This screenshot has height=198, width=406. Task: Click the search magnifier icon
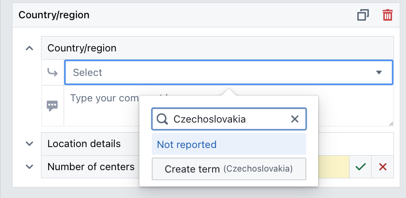click(162, 119)
